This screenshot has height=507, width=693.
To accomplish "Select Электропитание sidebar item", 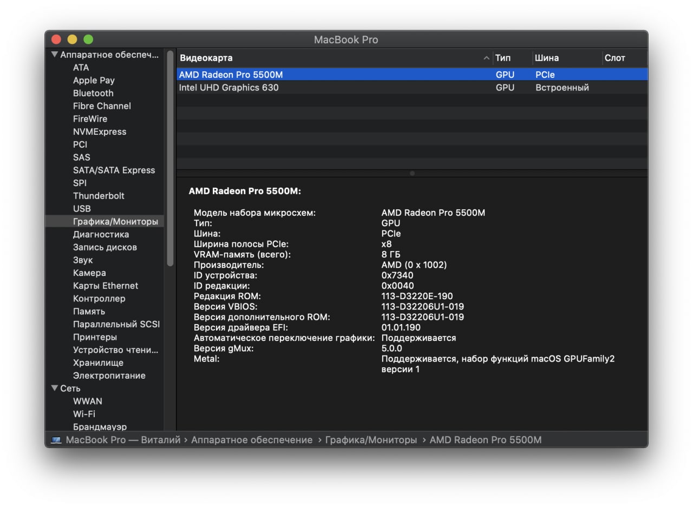I will tap(109, 376).
